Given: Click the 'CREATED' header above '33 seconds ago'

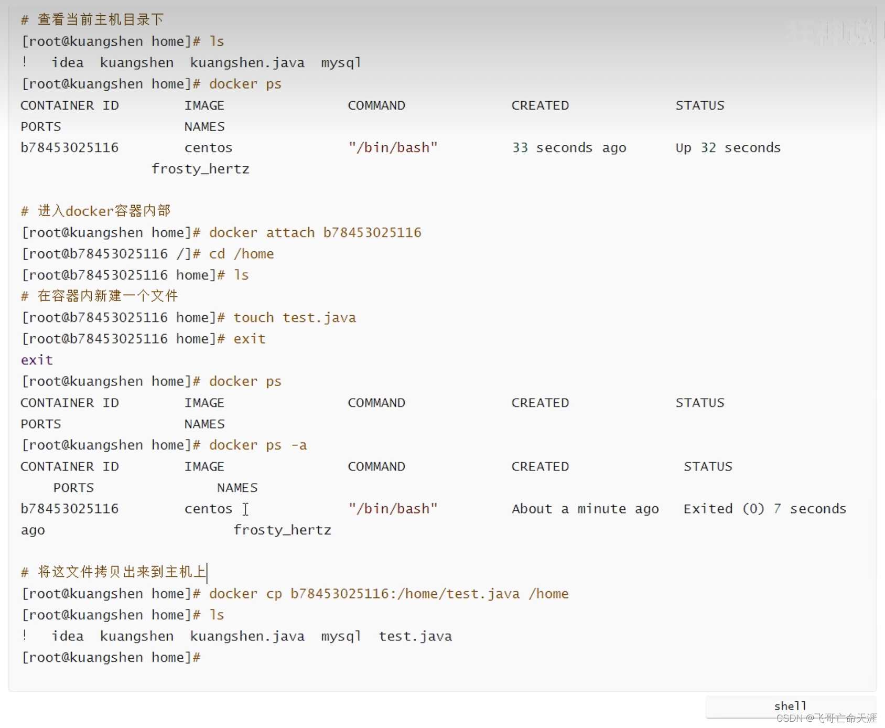Looking at the screenshot, I should [540, 105].
